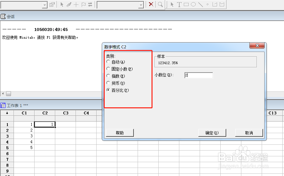Select the ellipse drawing tool
Screen dimensions: 284x176
coord(194,5)
